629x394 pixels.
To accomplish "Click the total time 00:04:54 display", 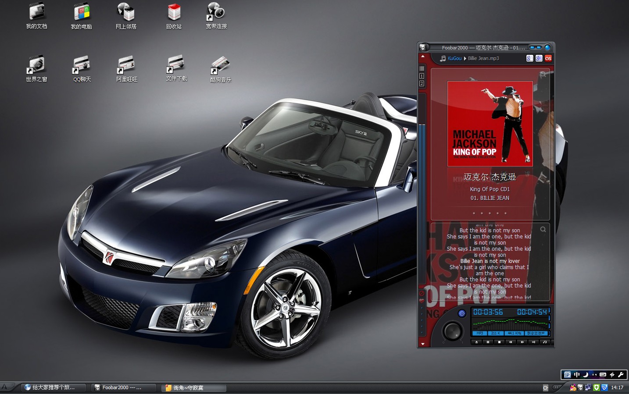I will click(532, 312).
